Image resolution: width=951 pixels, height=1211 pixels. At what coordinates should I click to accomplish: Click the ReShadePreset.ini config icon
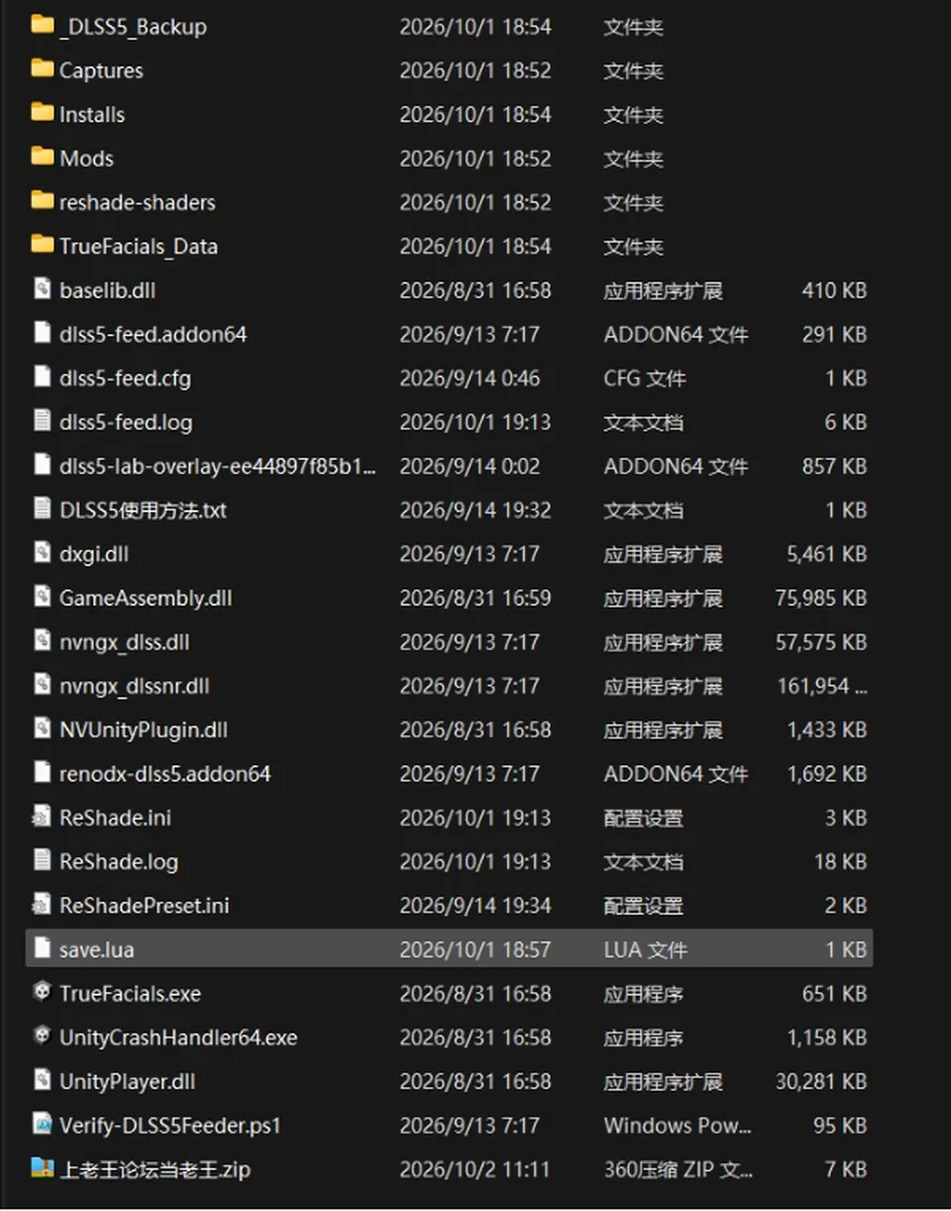42,905
